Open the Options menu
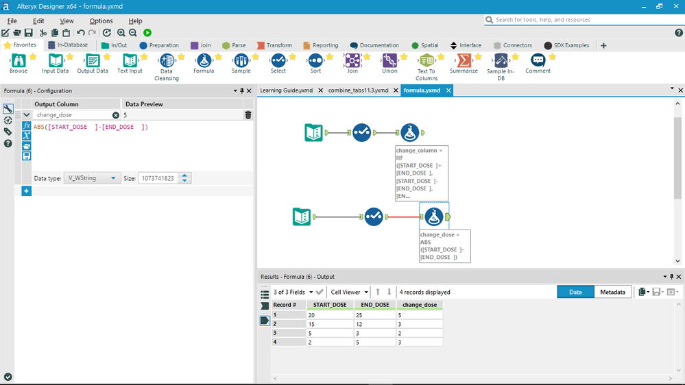Image resolution: width=685 pixels, height=385 pixels. click(101, 21)
